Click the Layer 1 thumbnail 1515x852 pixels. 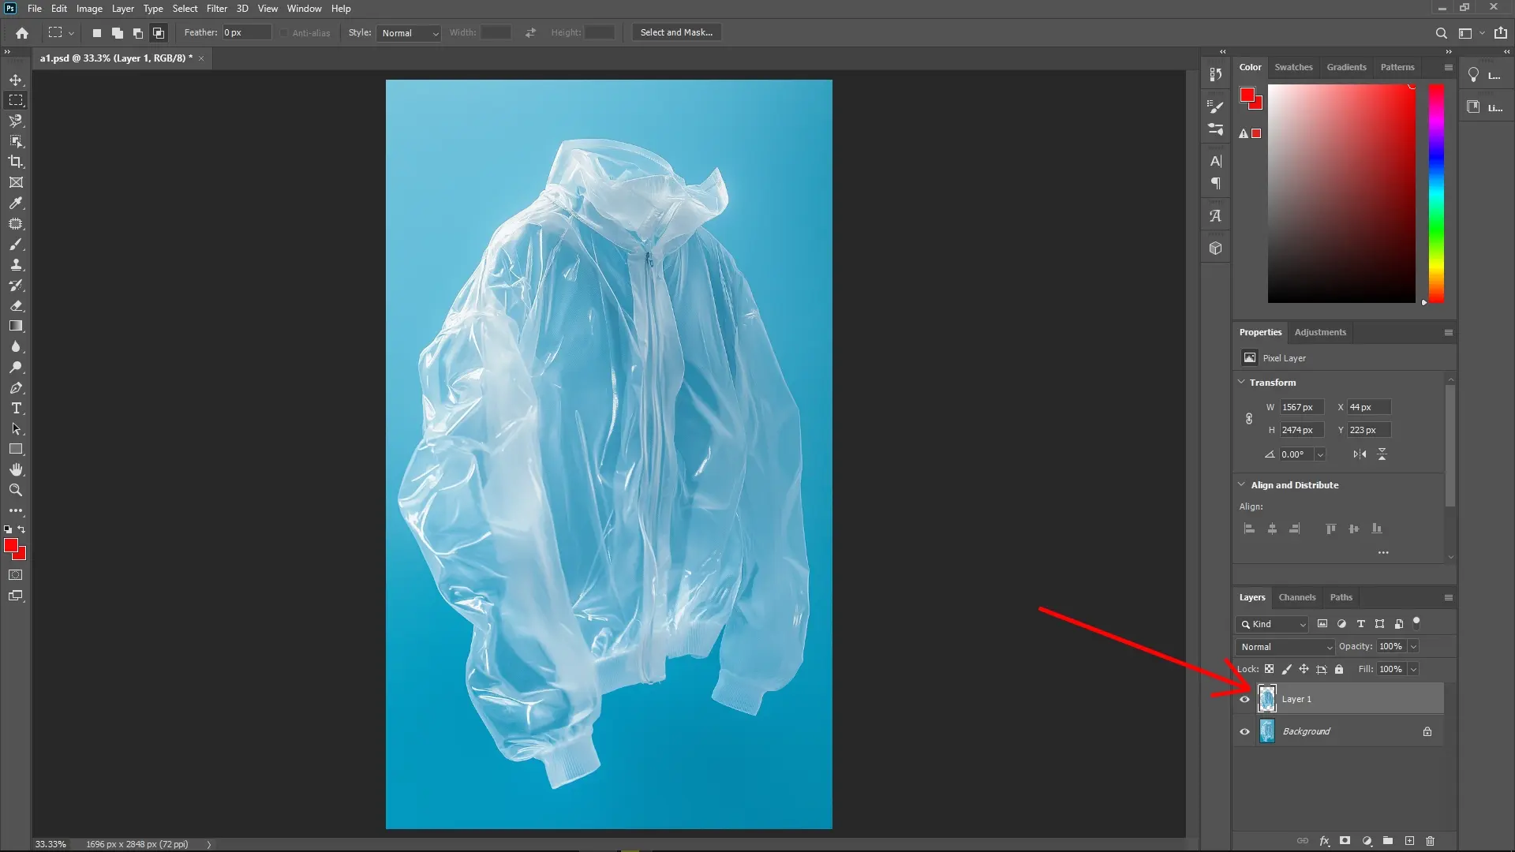pos(1267,698)
